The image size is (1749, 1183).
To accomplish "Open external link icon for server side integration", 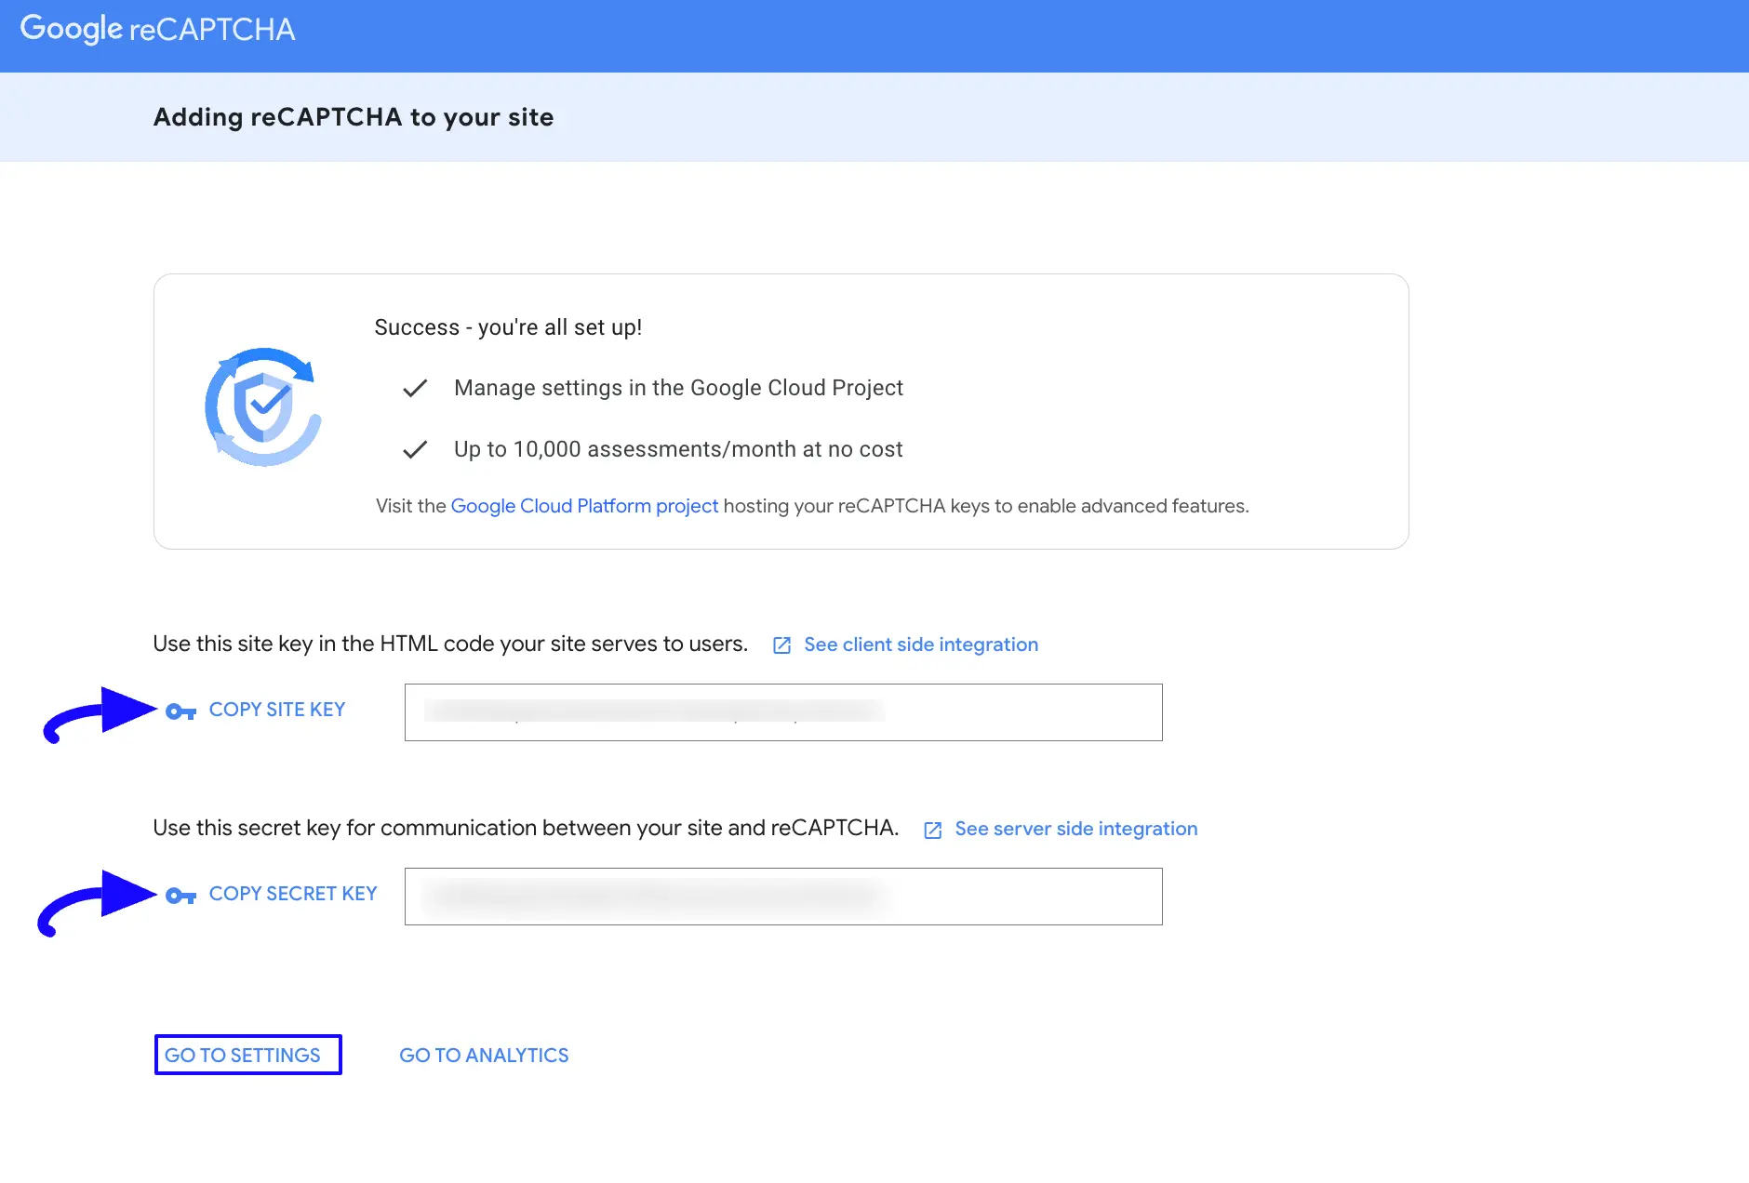I will [933, 830].
